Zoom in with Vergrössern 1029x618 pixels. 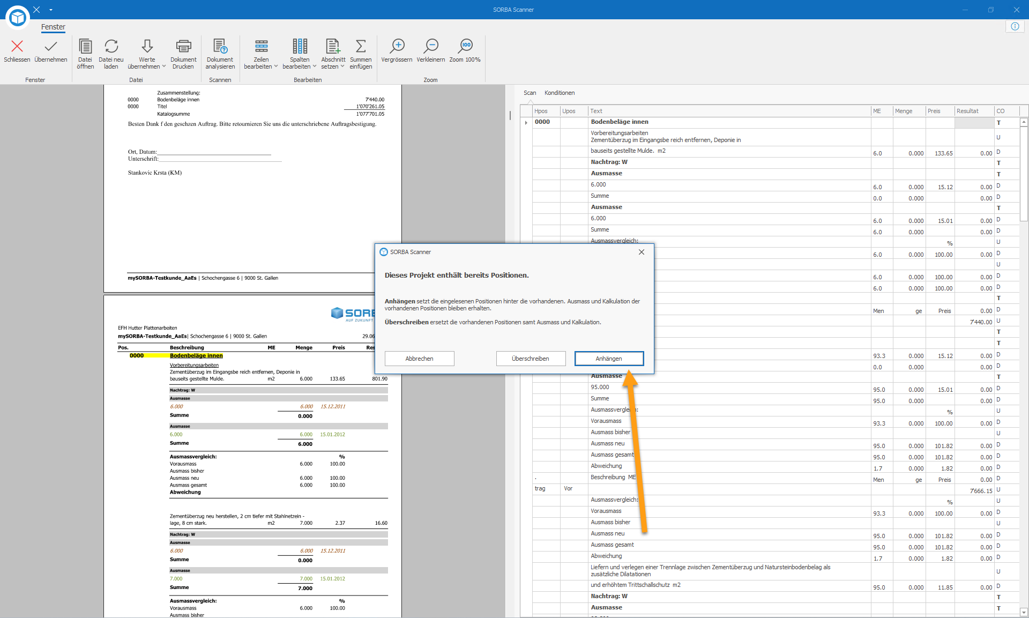397,50
